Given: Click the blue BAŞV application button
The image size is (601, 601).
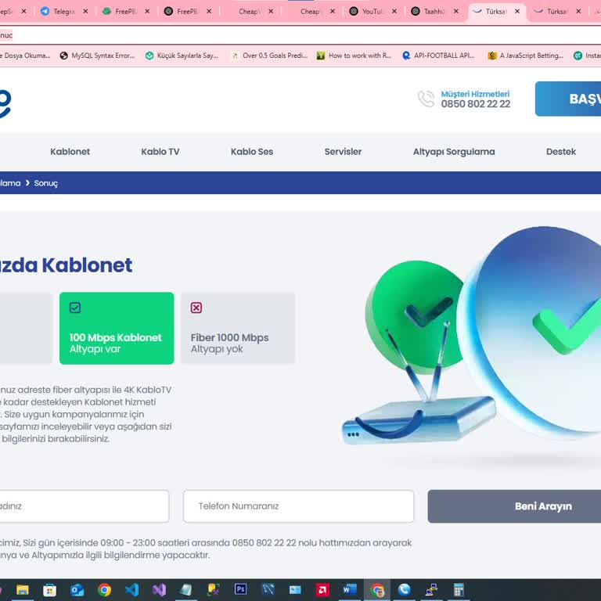Looking at the screenshot, I should (568, 99).
